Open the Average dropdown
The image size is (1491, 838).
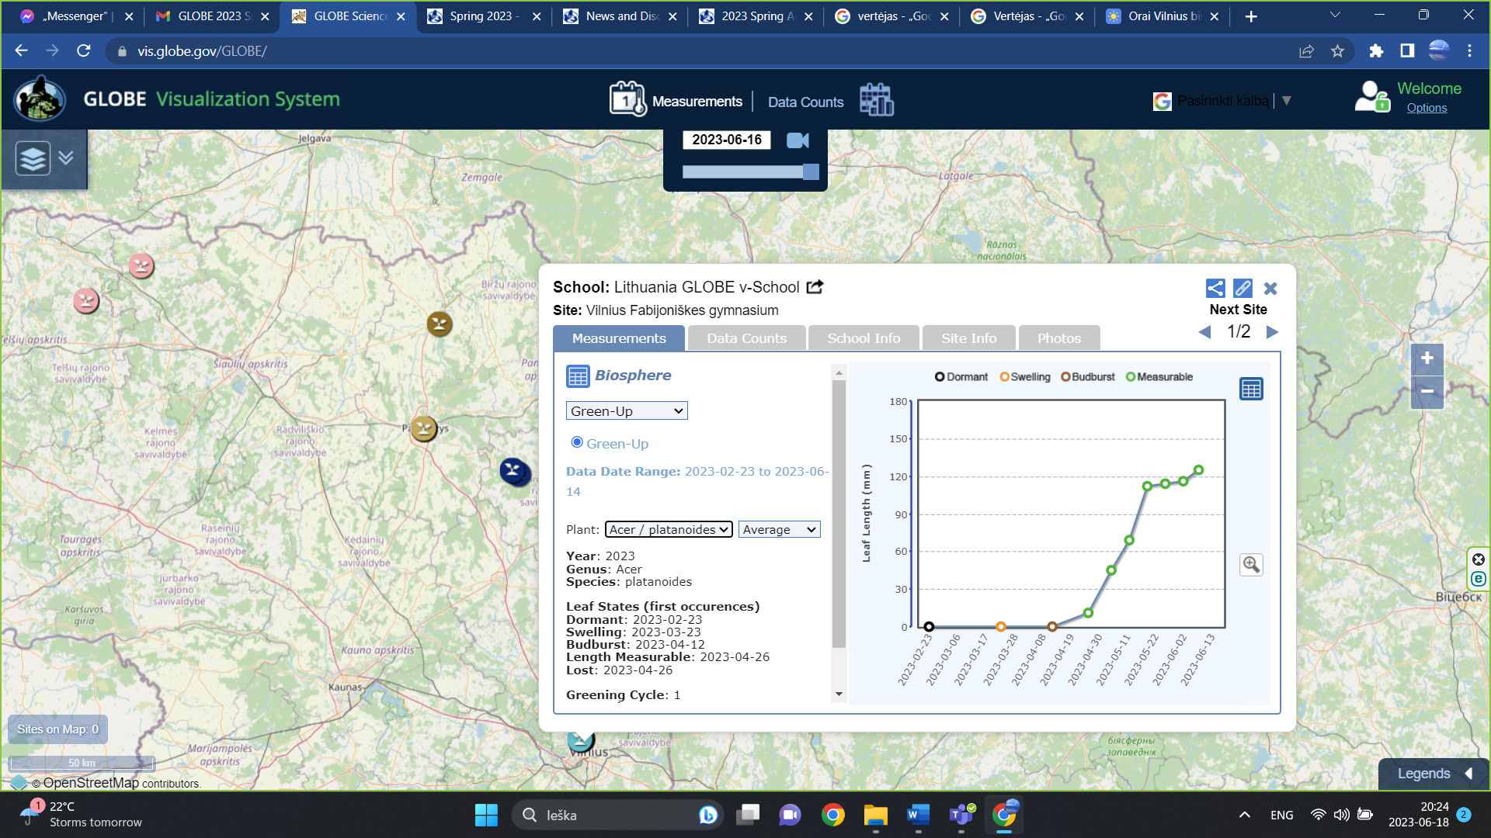click(779, 530)
